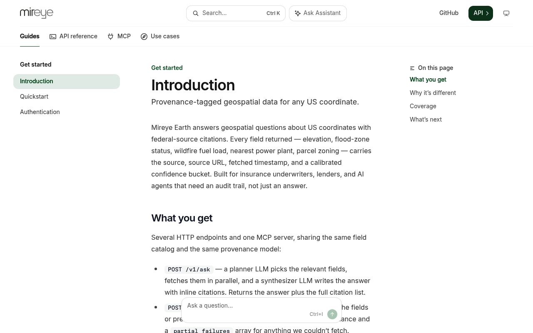Viewport: 533px width, 333px height.
Task: Click the Mireye logo
Action: [x=37, y=13]
